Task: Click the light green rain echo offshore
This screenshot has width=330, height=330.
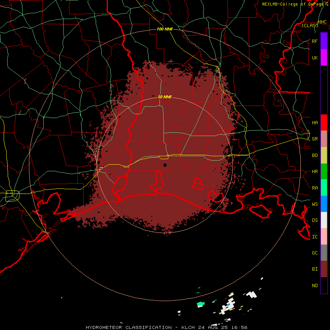Action: click(201, 304)
